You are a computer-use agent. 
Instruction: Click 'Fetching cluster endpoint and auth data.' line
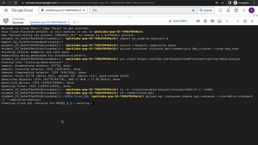click(x=35, y=52)
